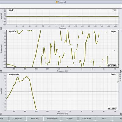Open the Magnitude graph type dropdown
Screen dimensions: 122x122
(x=14, y=74)
